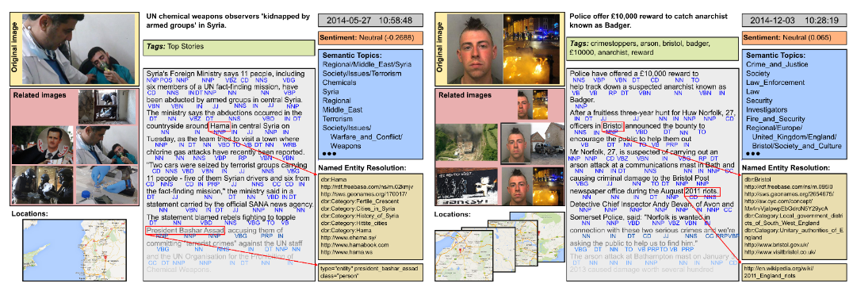Open dbr:Category:Unitary_authorities_of_England entry

tap(794, 234)
